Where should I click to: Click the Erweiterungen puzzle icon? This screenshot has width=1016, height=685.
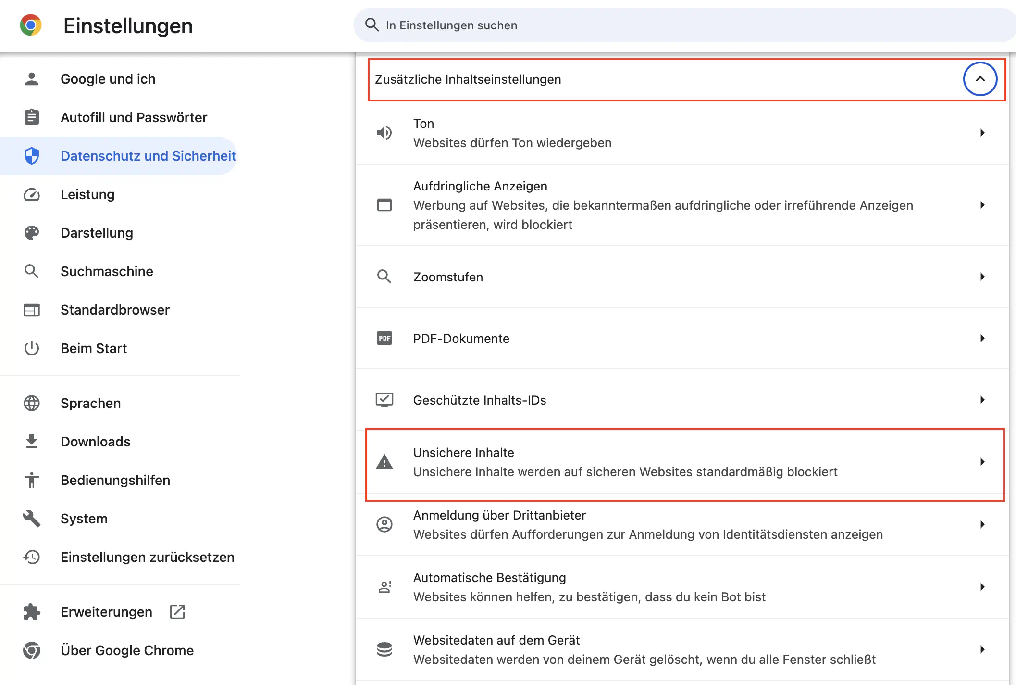31,612
